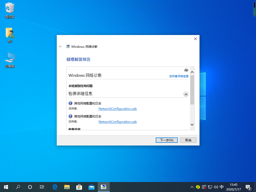Open the Start menu

tap(6, 187)
